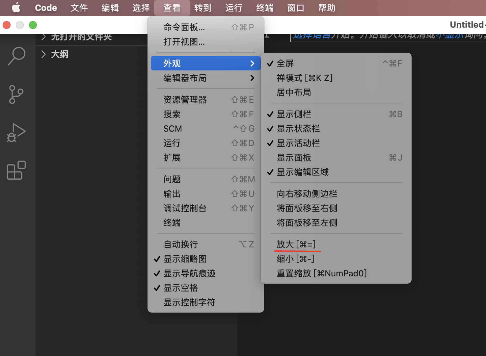Screen dimensions: 486x356
Task: Open the 帮助 menu
Action: point(326,8)
